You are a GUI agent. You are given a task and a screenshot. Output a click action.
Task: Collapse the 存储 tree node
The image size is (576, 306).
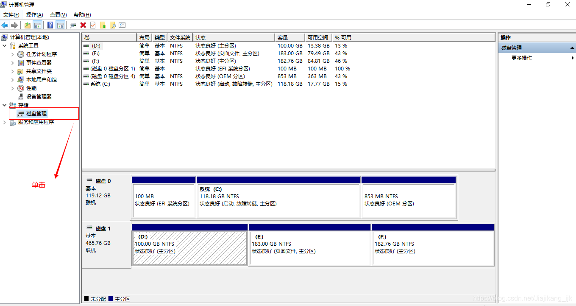coord(5,105)
